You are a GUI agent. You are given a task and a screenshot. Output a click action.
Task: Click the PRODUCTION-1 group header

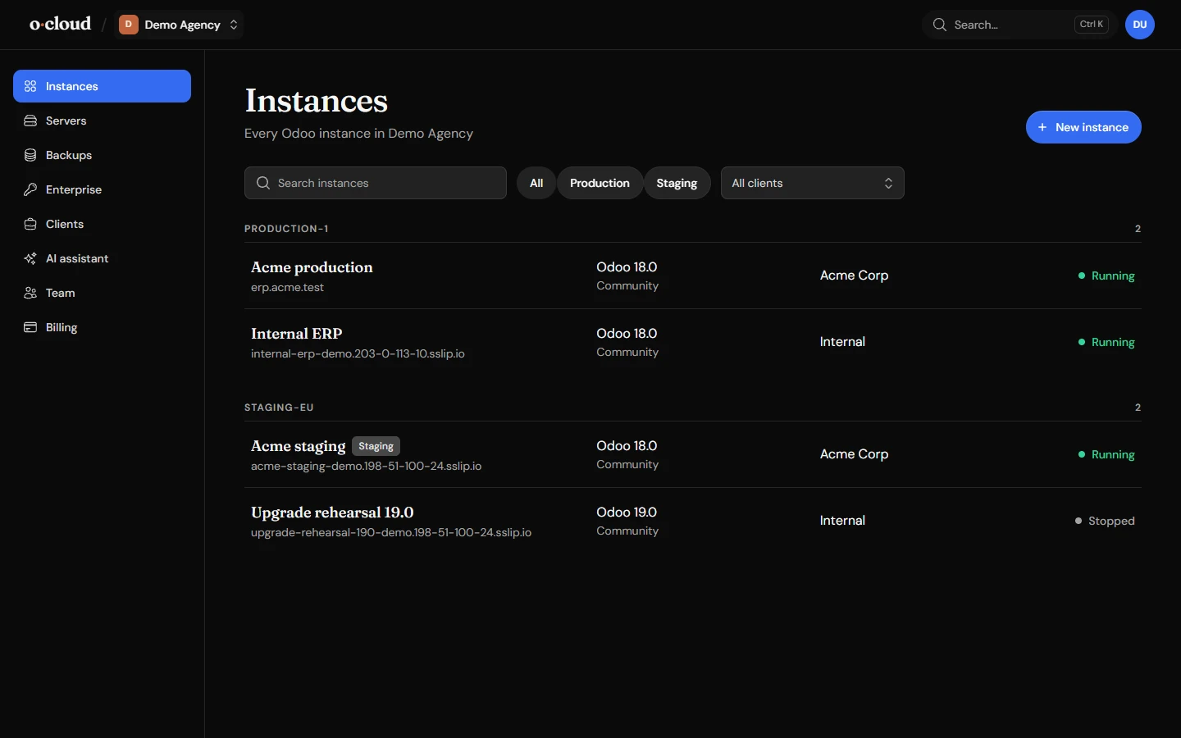pos(286,229)
